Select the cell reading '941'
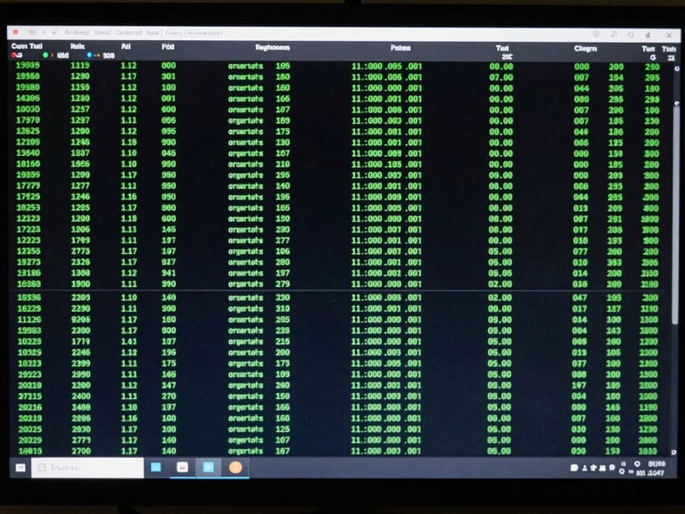Image resolution: width=685 pixels, height=514 pixels. coord(169,273)
